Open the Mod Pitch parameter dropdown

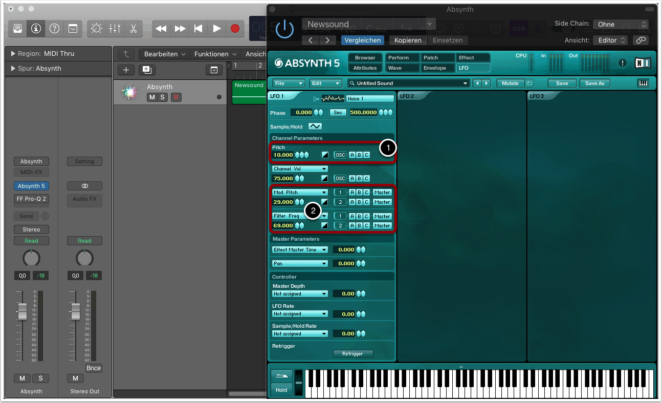[x=299, y=193]
